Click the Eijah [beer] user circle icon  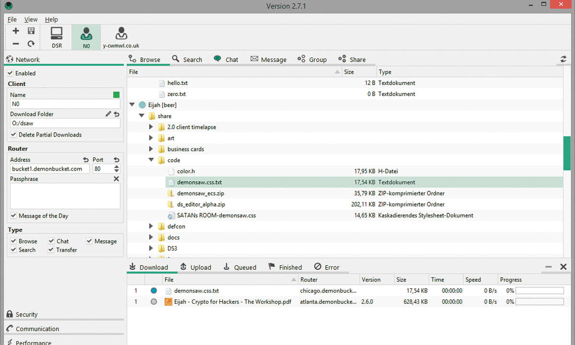coord(142,105)
